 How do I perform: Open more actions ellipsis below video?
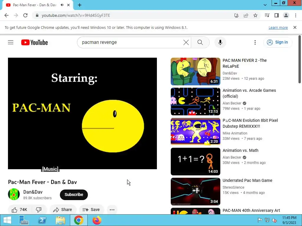click(x=112, y=210)
